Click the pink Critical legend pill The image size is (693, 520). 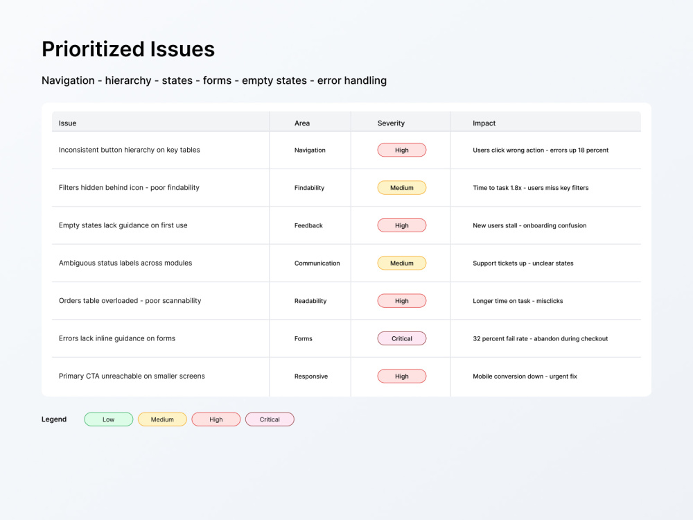[x=270, y=419]
